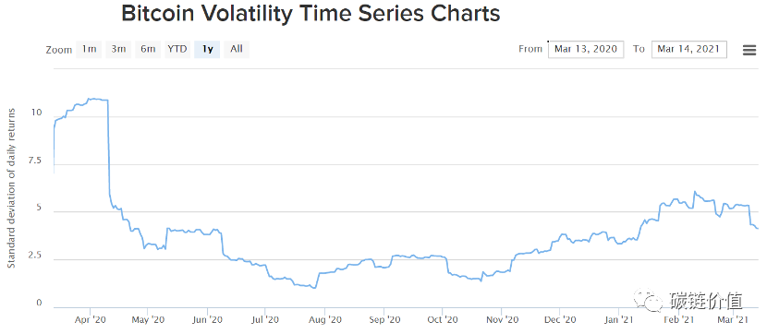
Task: Edit the To date field
Action: [x=688, y=49]
